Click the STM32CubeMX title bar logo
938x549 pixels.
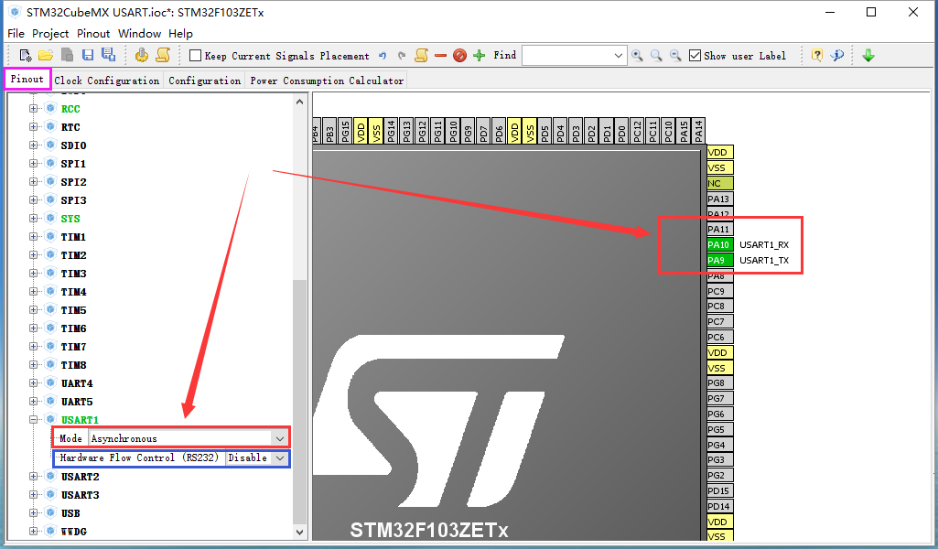pyautogui.click(x=15, y=12)
